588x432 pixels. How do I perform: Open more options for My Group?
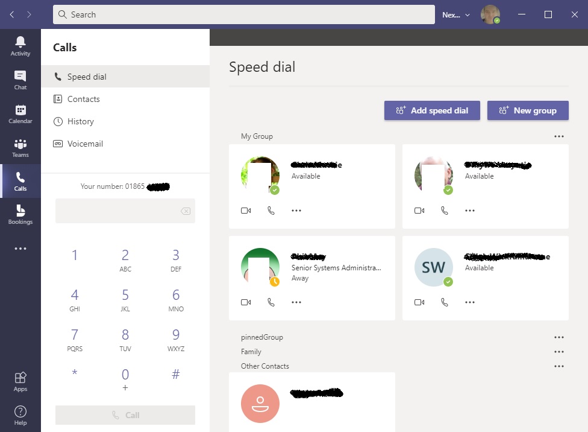(x=559, y=136)
